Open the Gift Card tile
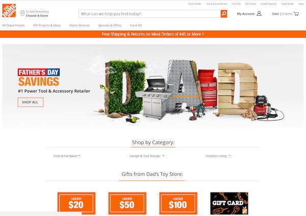 tap(229, 203)
